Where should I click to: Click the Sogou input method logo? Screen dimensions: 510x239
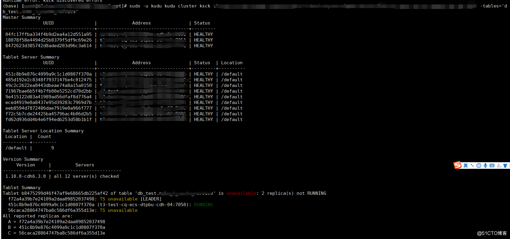pyautogui.click(x=458, y=165)
